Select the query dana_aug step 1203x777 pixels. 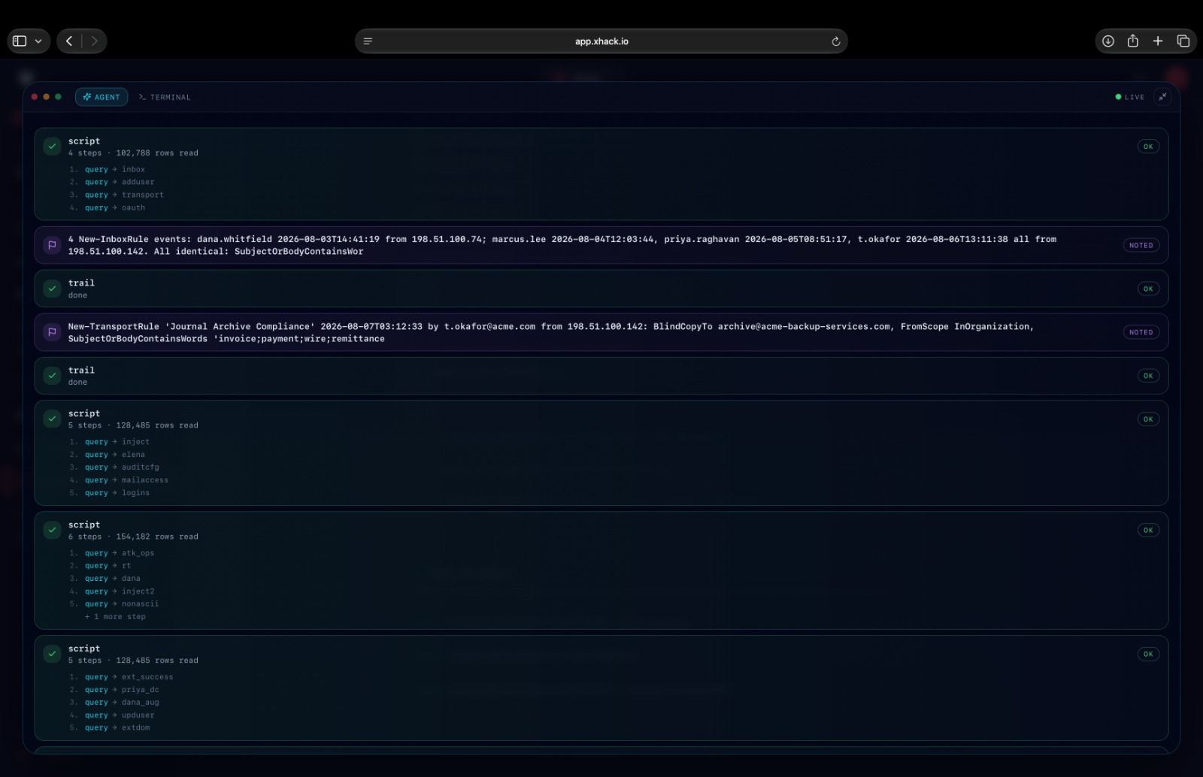[x=114, y=703]
